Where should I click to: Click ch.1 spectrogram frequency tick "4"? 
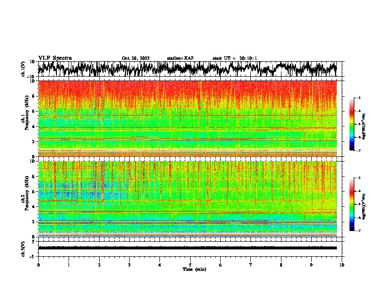tap(34, 127)
